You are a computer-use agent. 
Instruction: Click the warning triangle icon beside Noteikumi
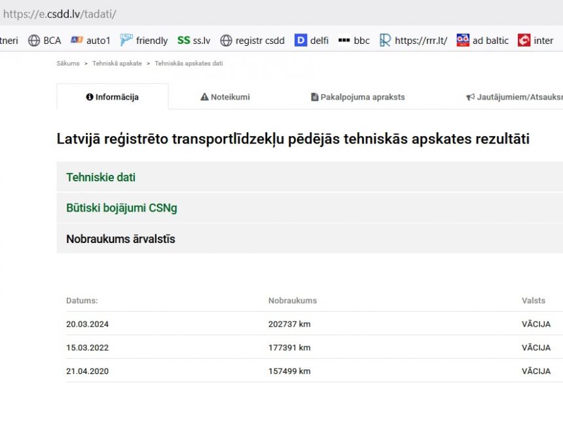click(204, 97)
